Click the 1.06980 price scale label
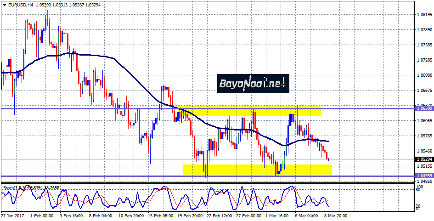 (424, 75)
